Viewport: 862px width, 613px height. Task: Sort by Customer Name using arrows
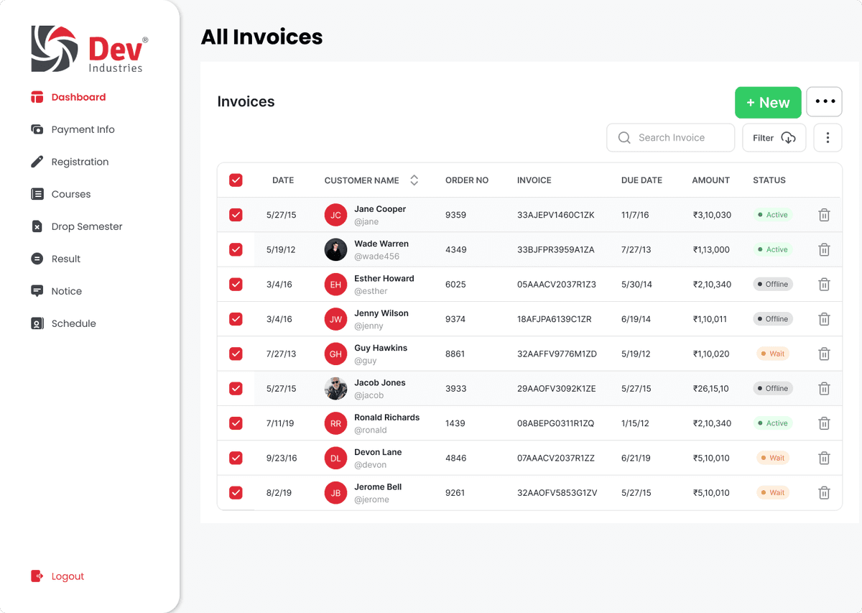414,180
